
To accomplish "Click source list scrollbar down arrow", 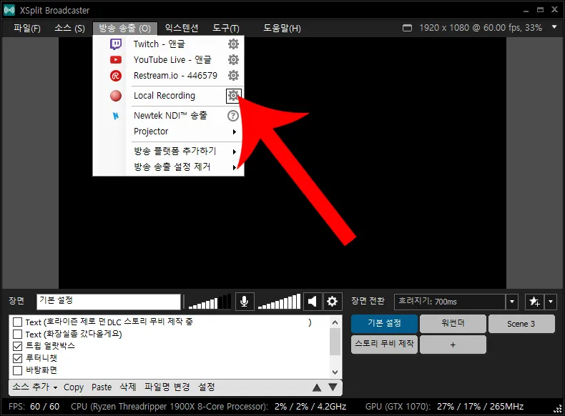I will coord(335,372).
